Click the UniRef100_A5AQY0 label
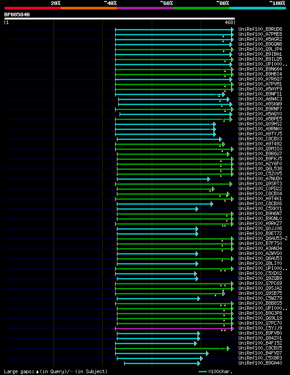This screenshot has height=375, width=290. pyautogui.click(x=260, y=114)
